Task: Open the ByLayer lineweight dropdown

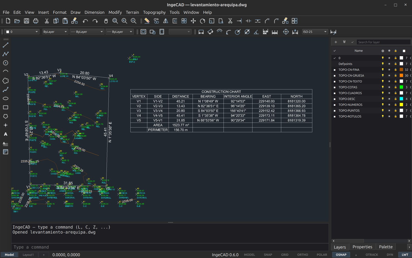Action: pyautogui.click(x=119, y=32)
